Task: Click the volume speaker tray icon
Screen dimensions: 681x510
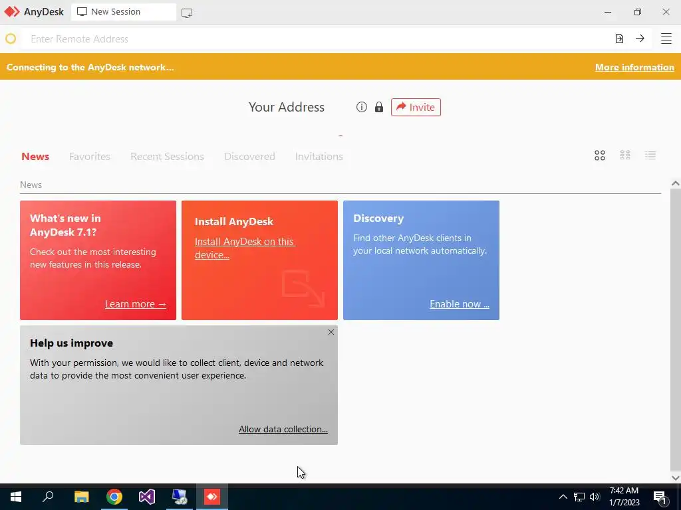Action: 595,497
